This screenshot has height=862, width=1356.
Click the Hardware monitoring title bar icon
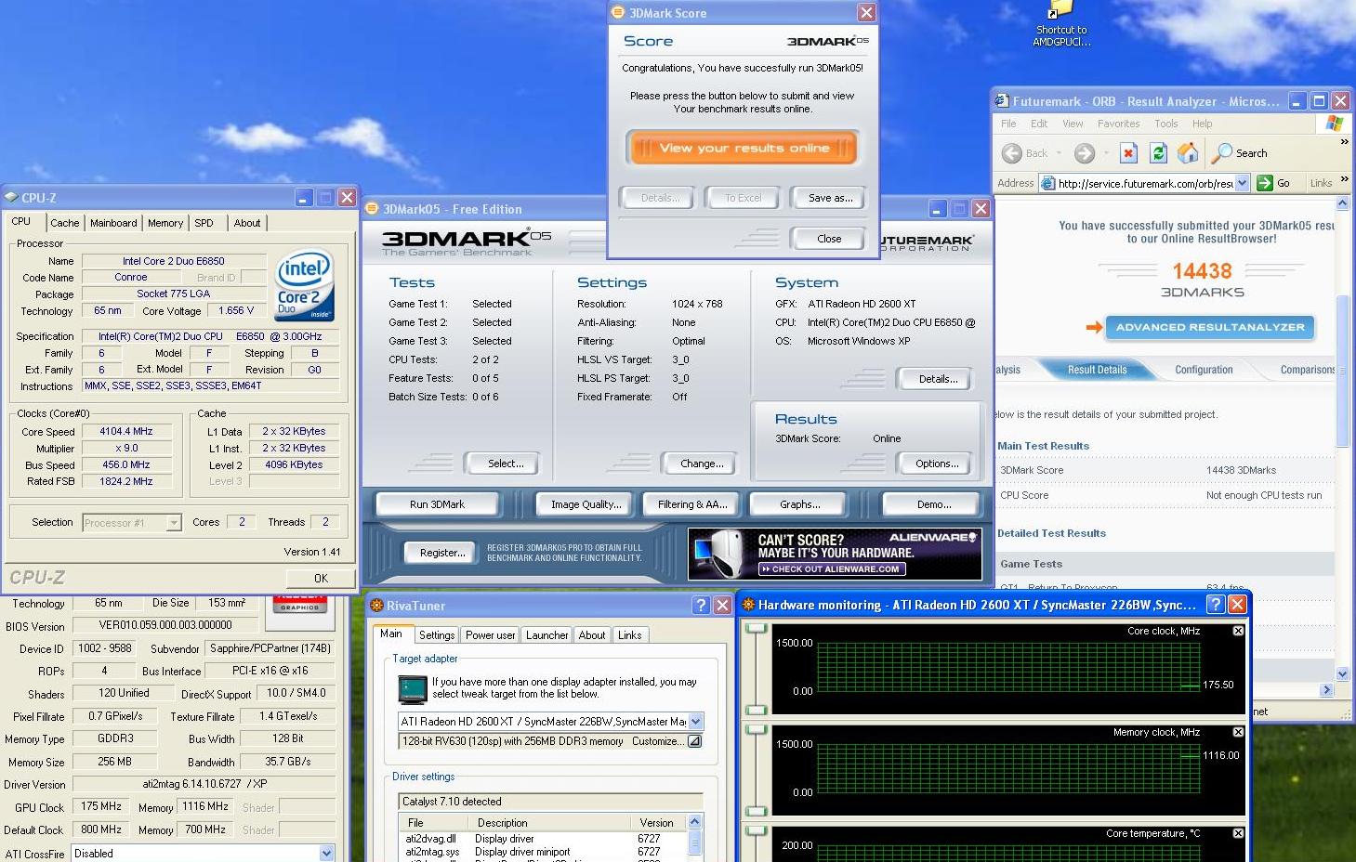(x=748, y=605)
